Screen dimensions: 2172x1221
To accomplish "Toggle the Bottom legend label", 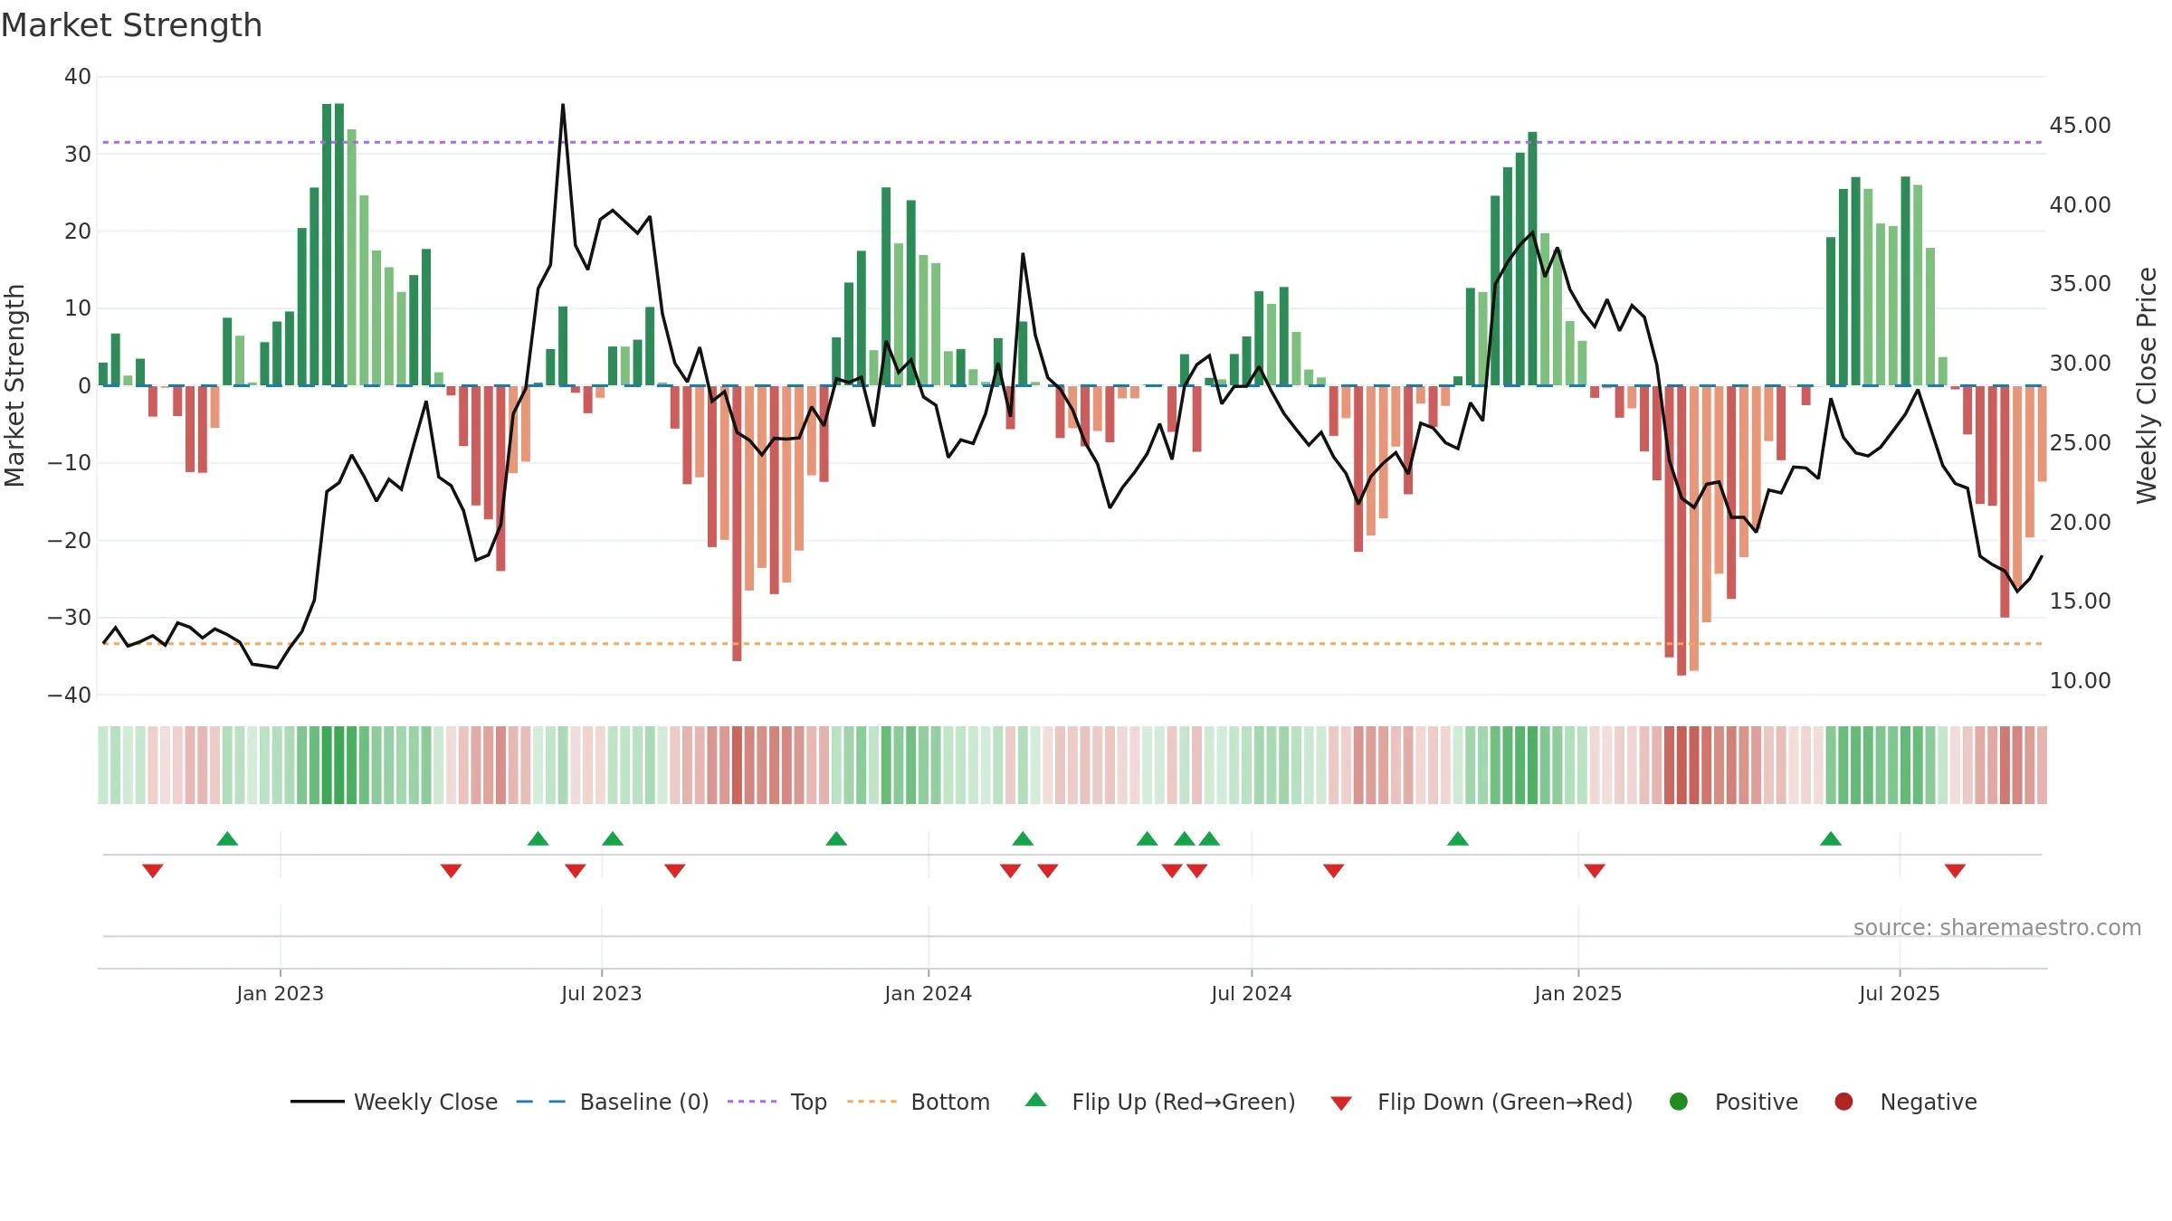I will tap(950, 1102).
